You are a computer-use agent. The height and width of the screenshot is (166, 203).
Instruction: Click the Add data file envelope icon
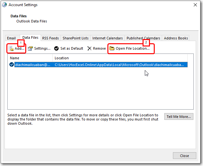[11, 48]
